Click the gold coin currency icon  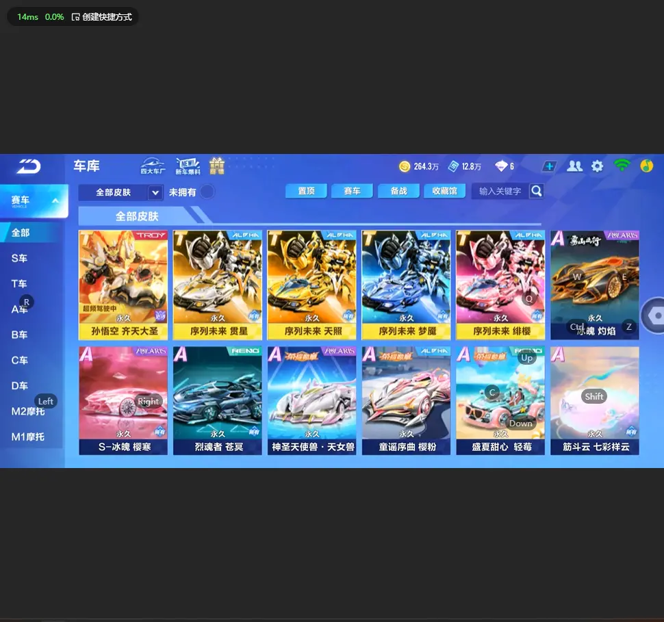tap(405, 166)
